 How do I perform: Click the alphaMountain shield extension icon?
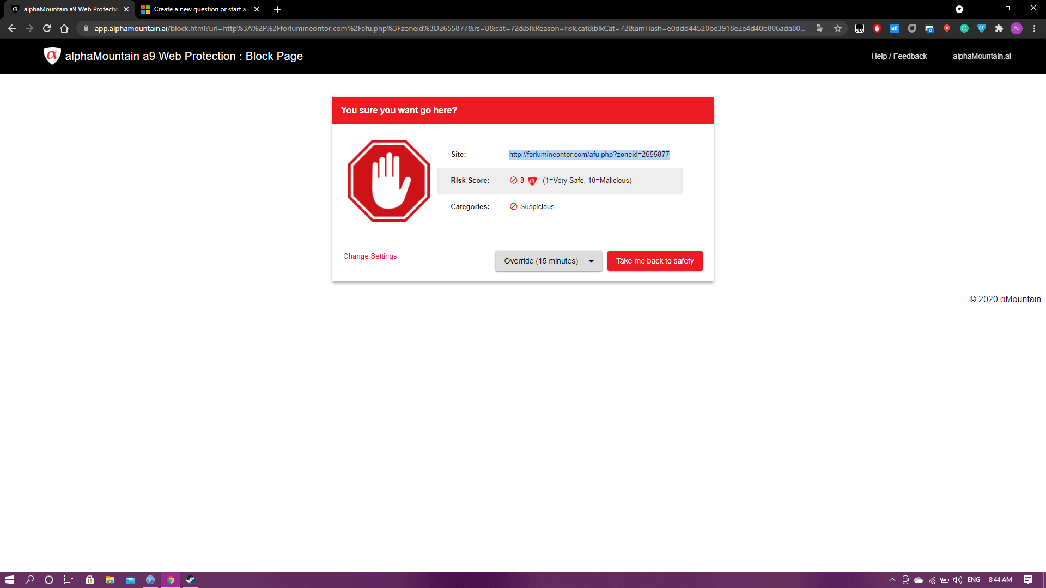(982, 28)
